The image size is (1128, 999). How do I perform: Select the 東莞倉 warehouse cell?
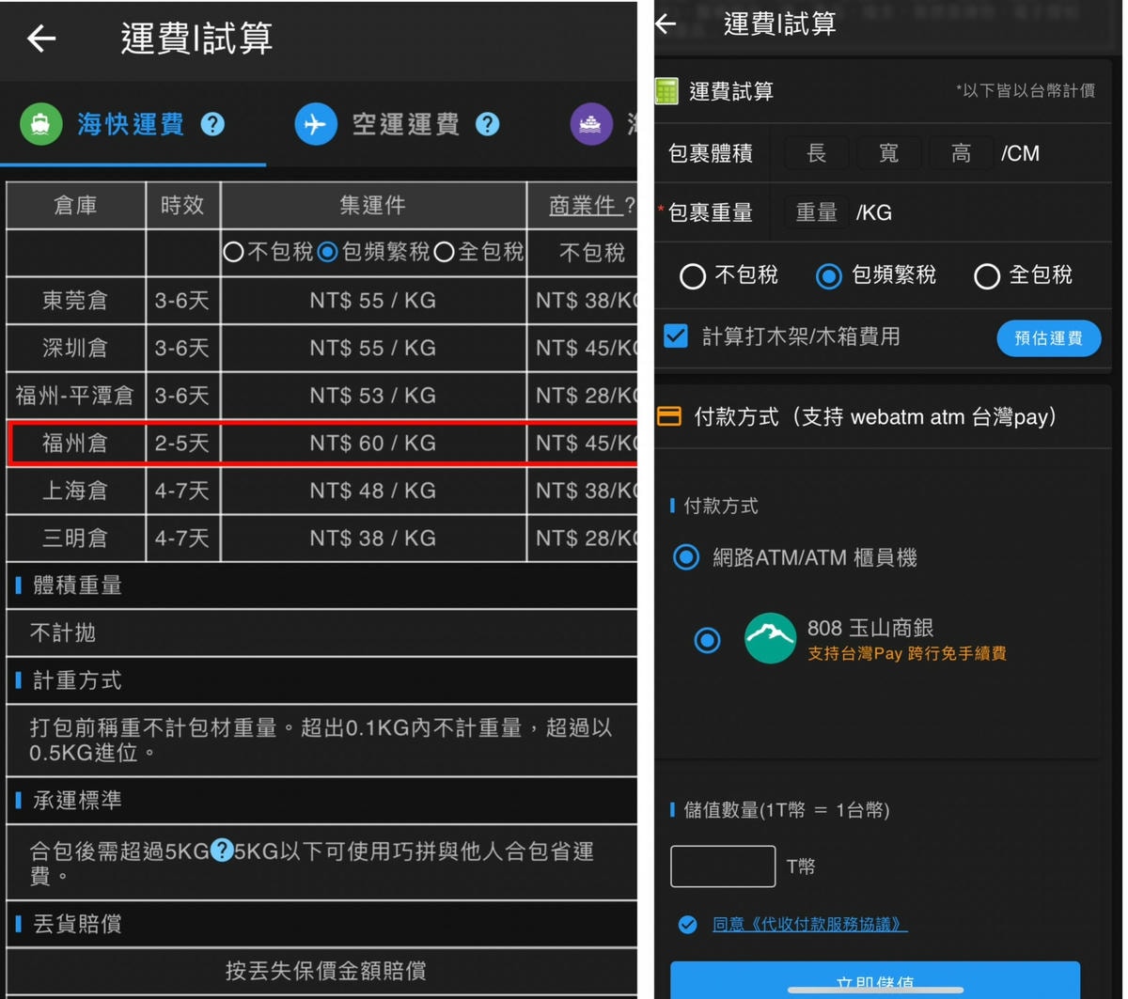click(75, 301)
